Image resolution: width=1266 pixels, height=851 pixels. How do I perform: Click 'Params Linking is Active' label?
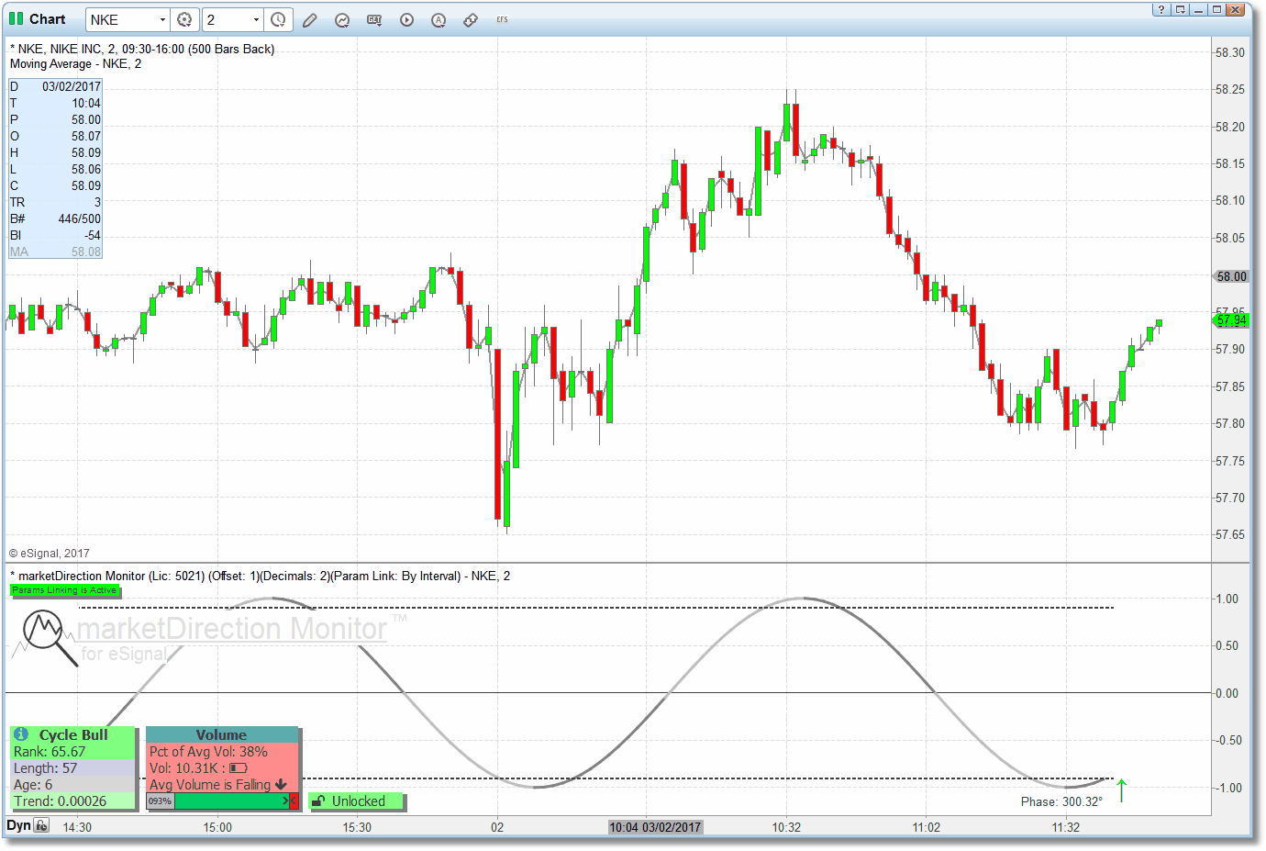tap(64, 590)
